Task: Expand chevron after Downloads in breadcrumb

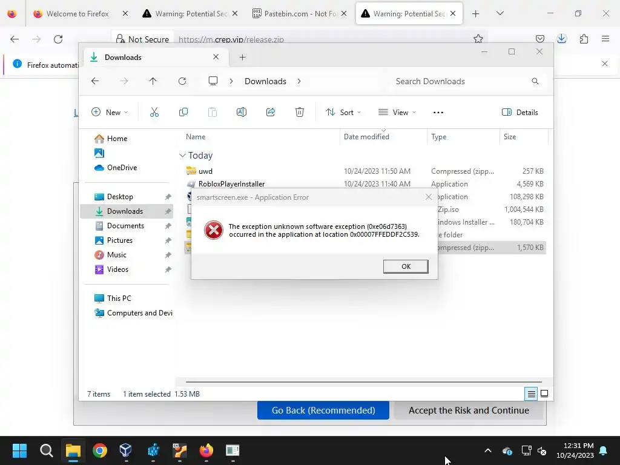Action: coord(299,81)
